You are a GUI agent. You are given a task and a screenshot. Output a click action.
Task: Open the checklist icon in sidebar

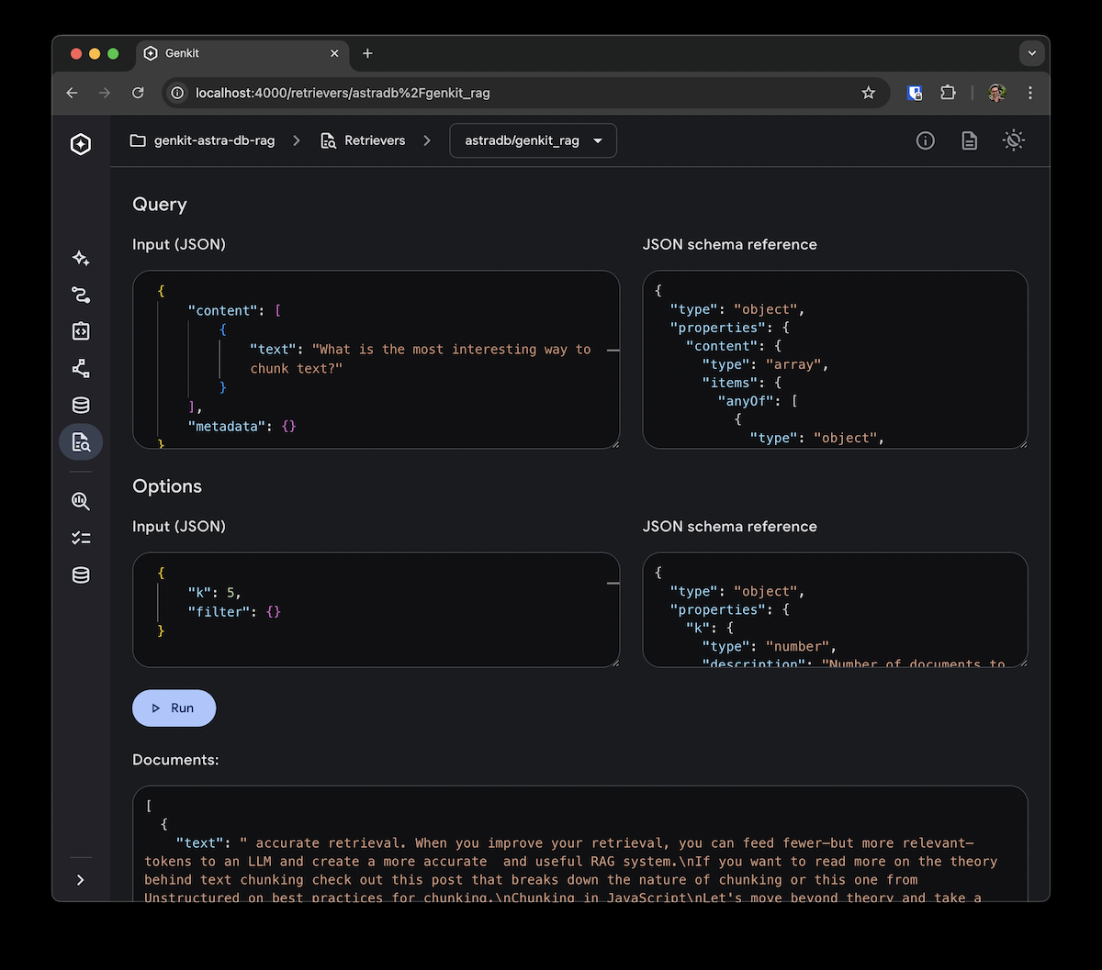[x=81, y=538]
